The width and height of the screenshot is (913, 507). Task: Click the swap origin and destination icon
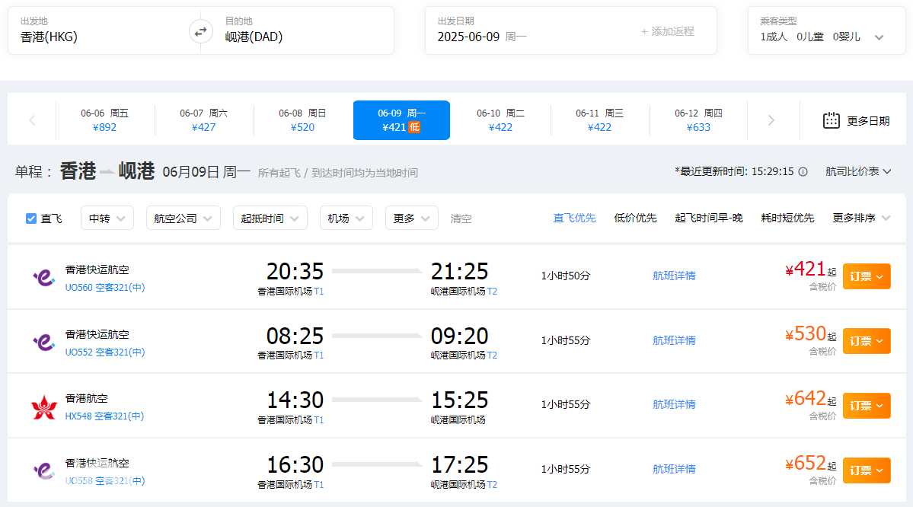(x=200, y=31)
